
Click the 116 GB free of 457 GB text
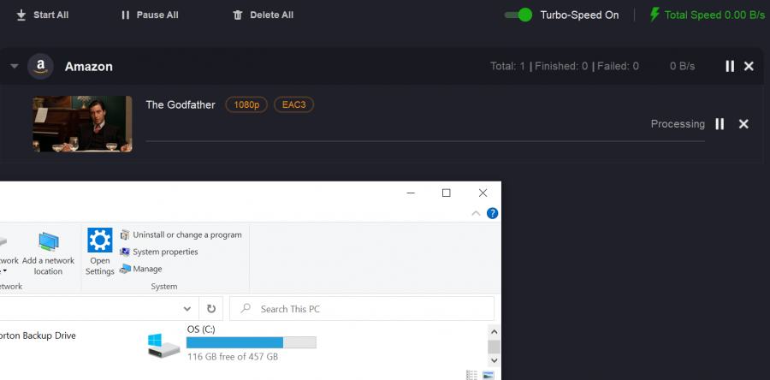pyautogui.click(x=233, y=357)
